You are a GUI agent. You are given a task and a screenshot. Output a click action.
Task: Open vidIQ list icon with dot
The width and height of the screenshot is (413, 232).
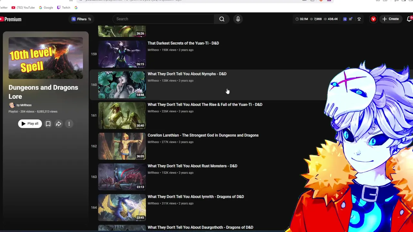[x=351, y=19]
